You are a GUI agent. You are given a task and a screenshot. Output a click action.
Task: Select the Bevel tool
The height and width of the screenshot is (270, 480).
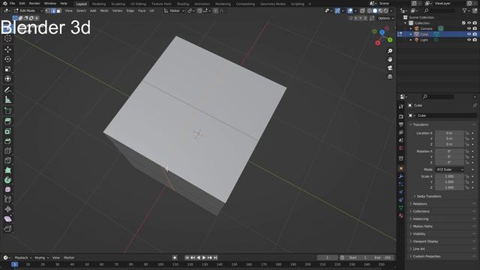[x=8, y=141]
